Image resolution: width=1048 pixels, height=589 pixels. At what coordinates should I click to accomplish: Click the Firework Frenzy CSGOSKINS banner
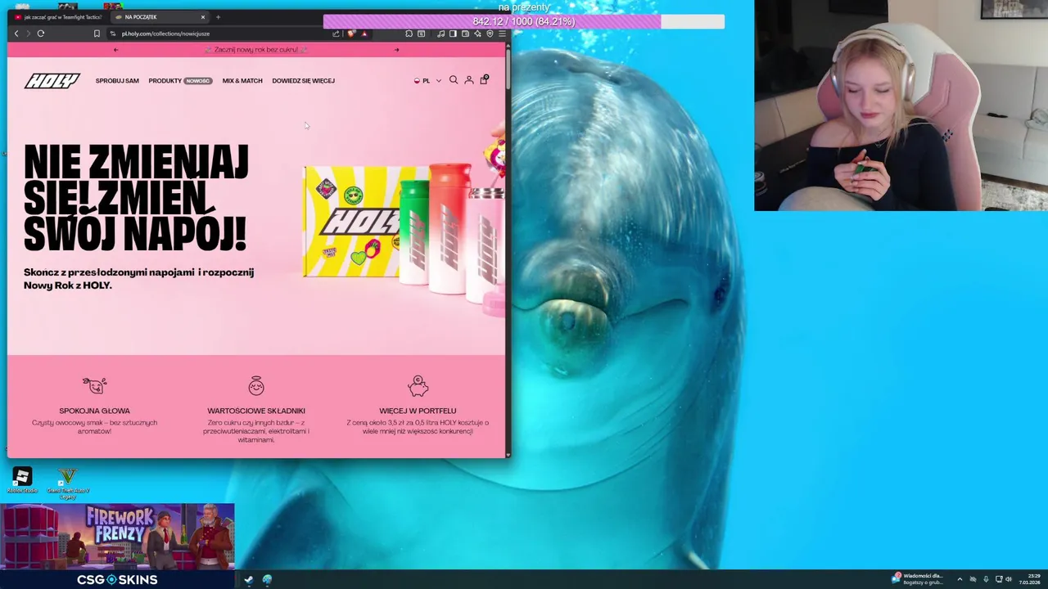(x=117, y=546)
